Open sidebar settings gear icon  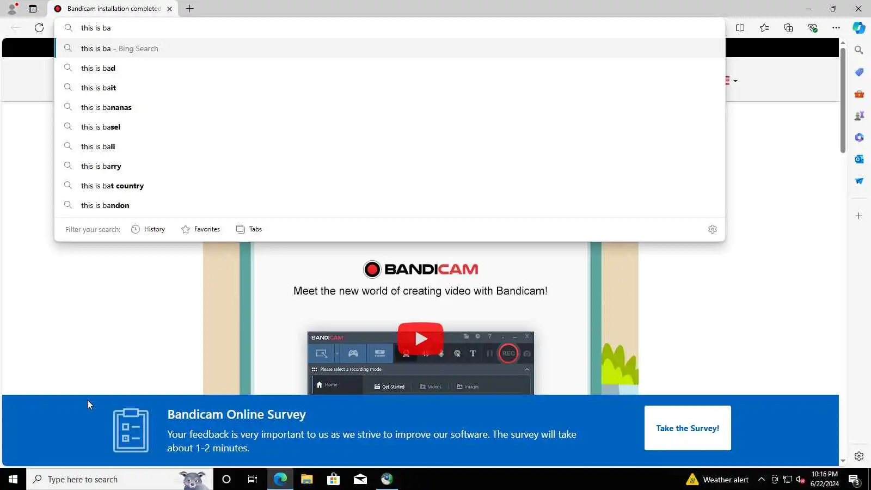[859, 456]
